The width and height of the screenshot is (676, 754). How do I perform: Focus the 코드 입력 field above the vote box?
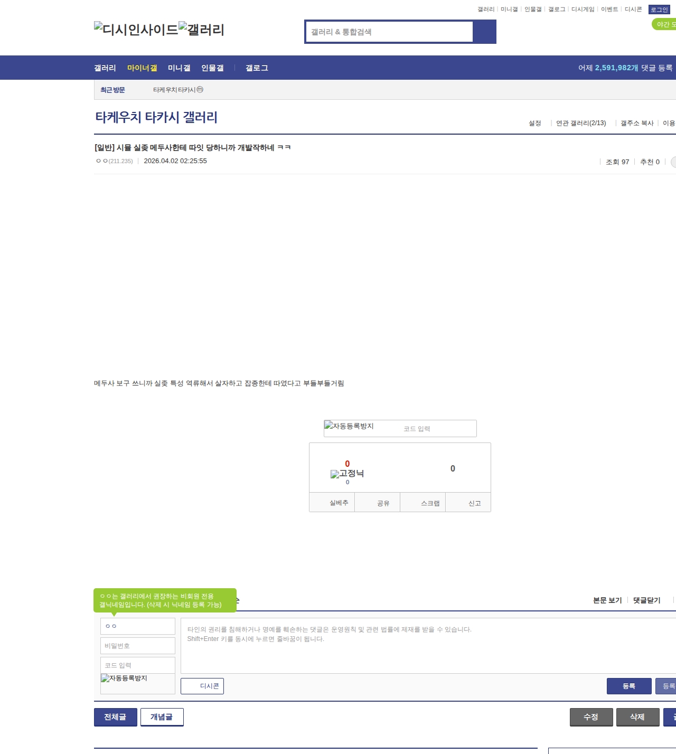(437, 429)
